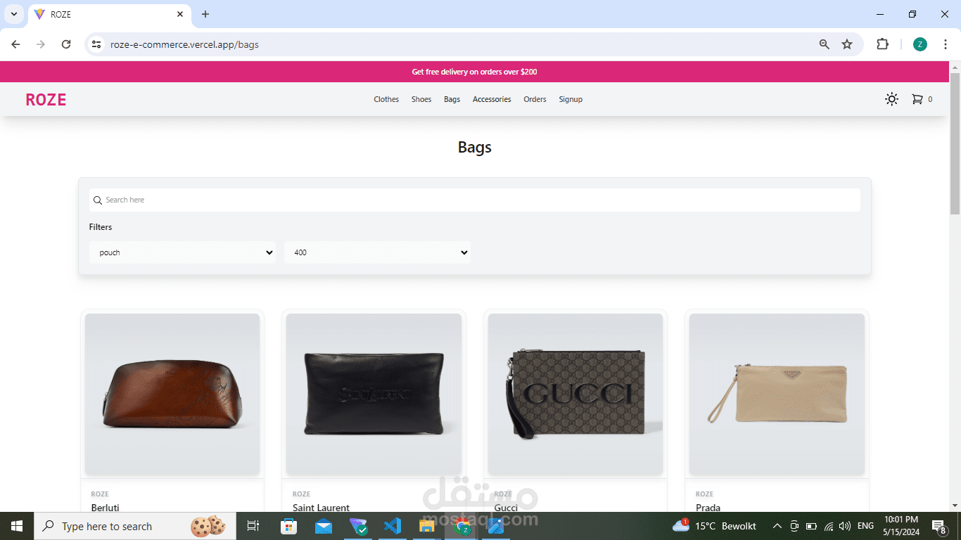Go back to the previous page
Screen dimensions: 961x540
pos(15,44)
